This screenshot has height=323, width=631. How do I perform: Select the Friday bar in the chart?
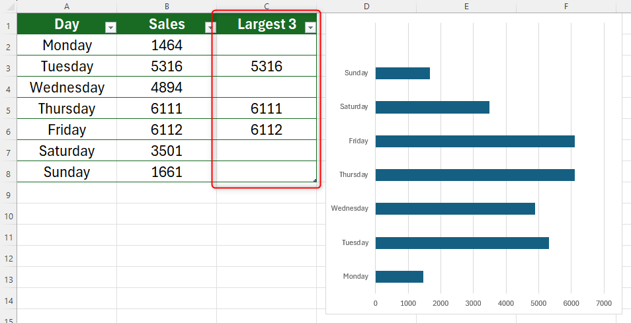click(x=474, y=141)
